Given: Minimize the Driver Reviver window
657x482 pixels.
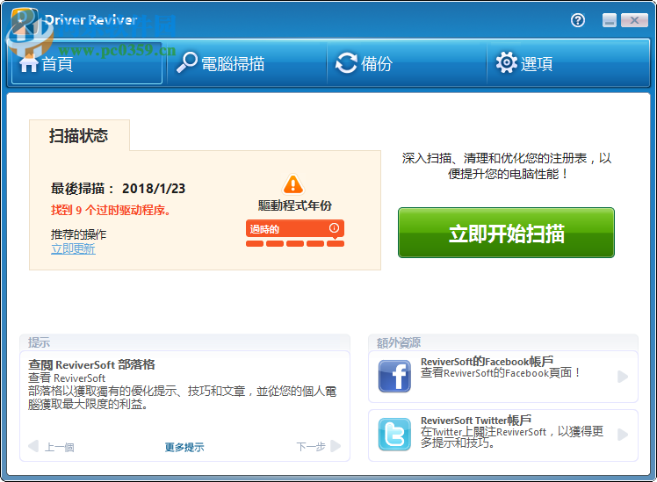Looking at the screenshot, I should 610,20.
